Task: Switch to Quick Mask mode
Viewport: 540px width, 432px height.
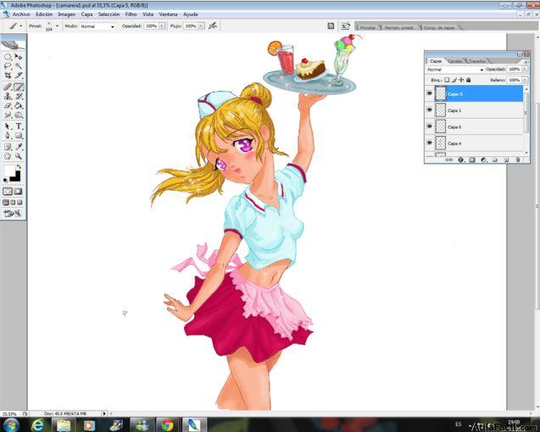Action: click(x=19, y=191)
